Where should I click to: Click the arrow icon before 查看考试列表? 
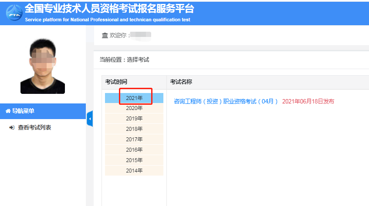[12, 128]
